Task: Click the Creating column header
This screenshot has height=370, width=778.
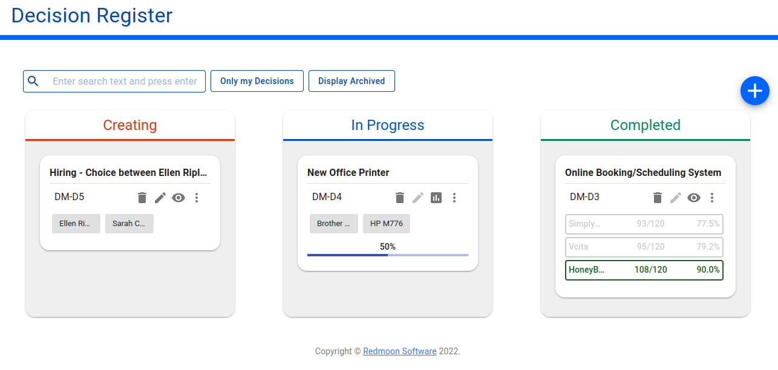Action: 130,125
